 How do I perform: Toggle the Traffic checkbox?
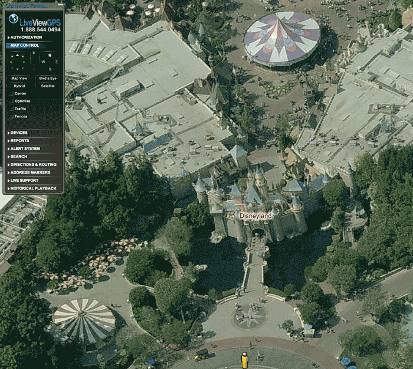(11, 109)
